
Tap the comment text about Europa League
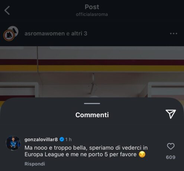[86, 151]
